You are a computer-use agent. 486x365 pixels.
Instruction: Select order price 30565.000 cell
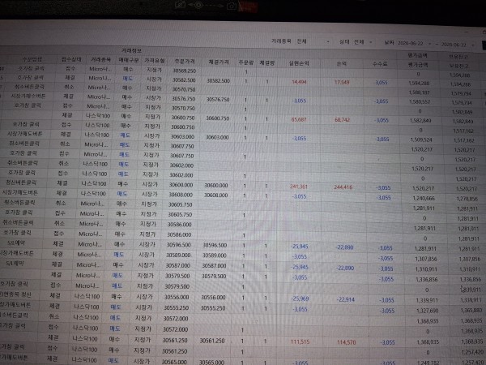[x=174, y=362]
